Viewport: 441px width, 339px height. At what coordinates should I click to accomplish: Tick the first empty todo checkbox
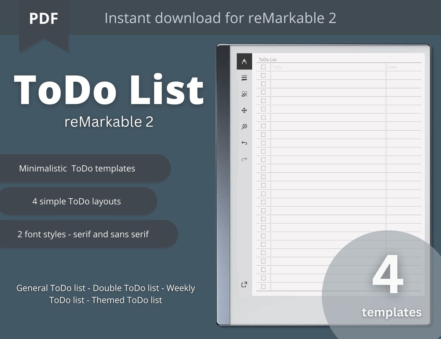pyautogui.click(x=263, y=75)
